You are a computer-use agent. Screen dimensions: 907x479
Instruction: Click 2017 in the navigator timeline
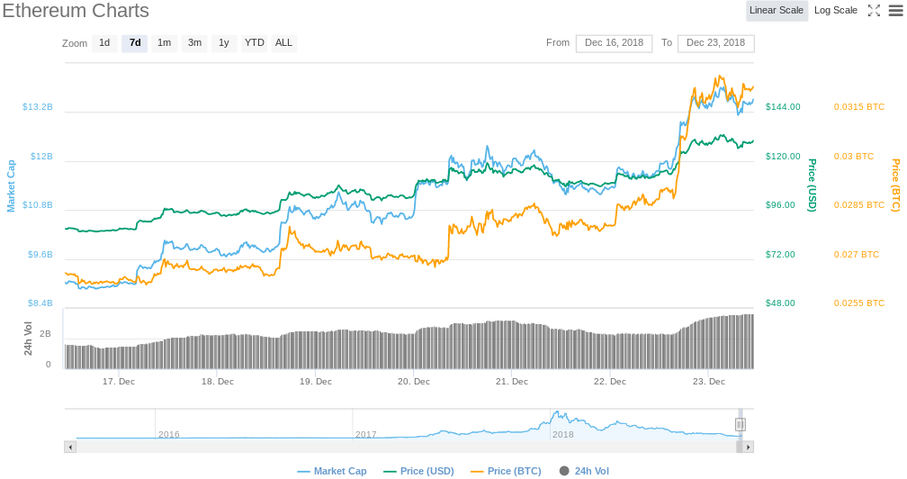point(366,435)
